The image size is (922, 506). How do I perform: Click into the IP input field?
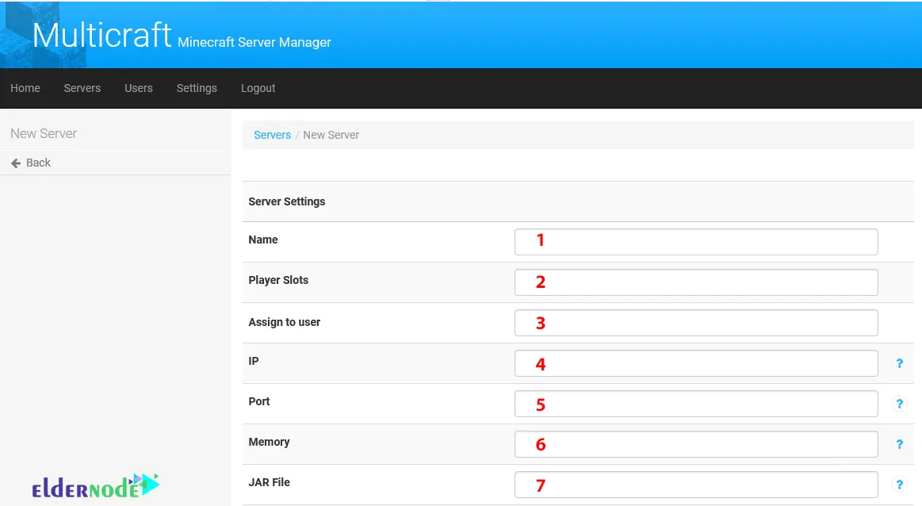click(696, 363)
